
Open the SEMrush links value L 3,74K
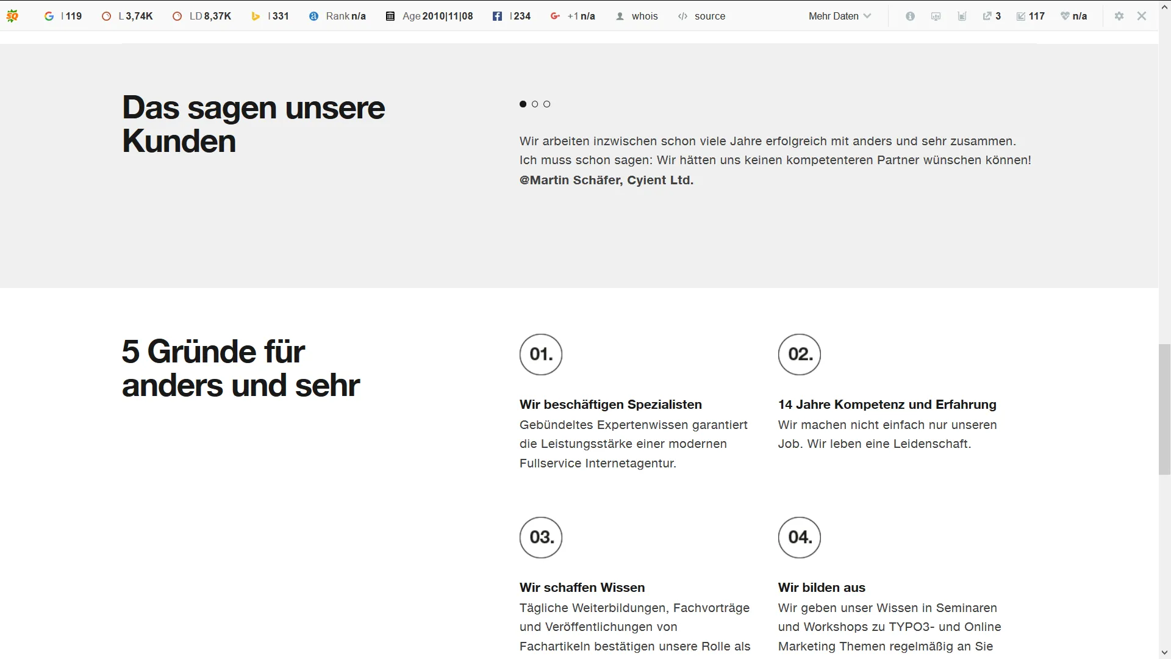127,16
